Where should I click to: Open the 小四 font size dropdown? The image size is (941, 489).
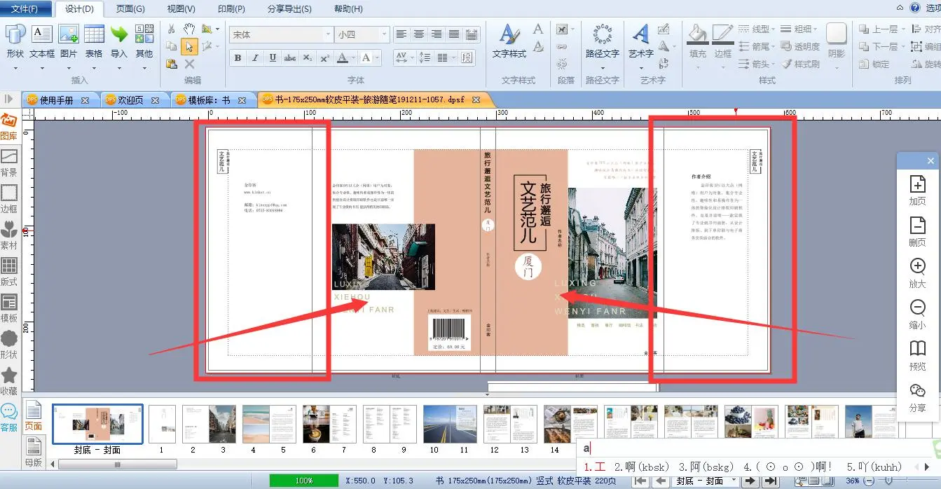tap(383, 34)
